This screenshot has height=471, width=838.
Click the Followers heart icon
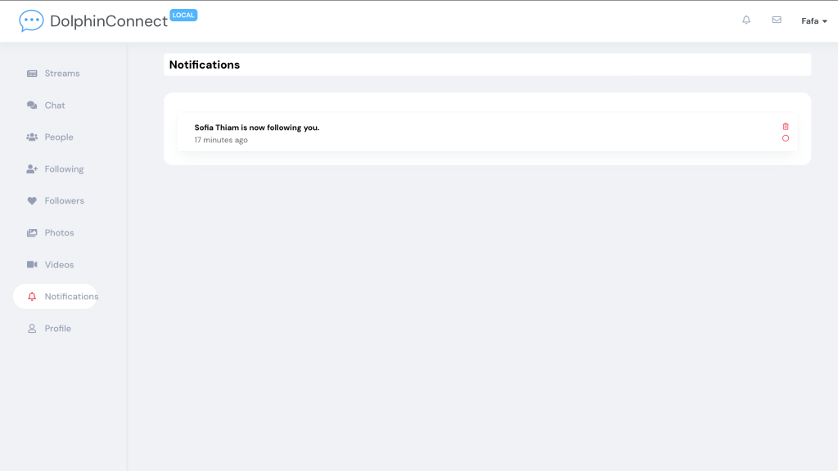pos(32,201)
